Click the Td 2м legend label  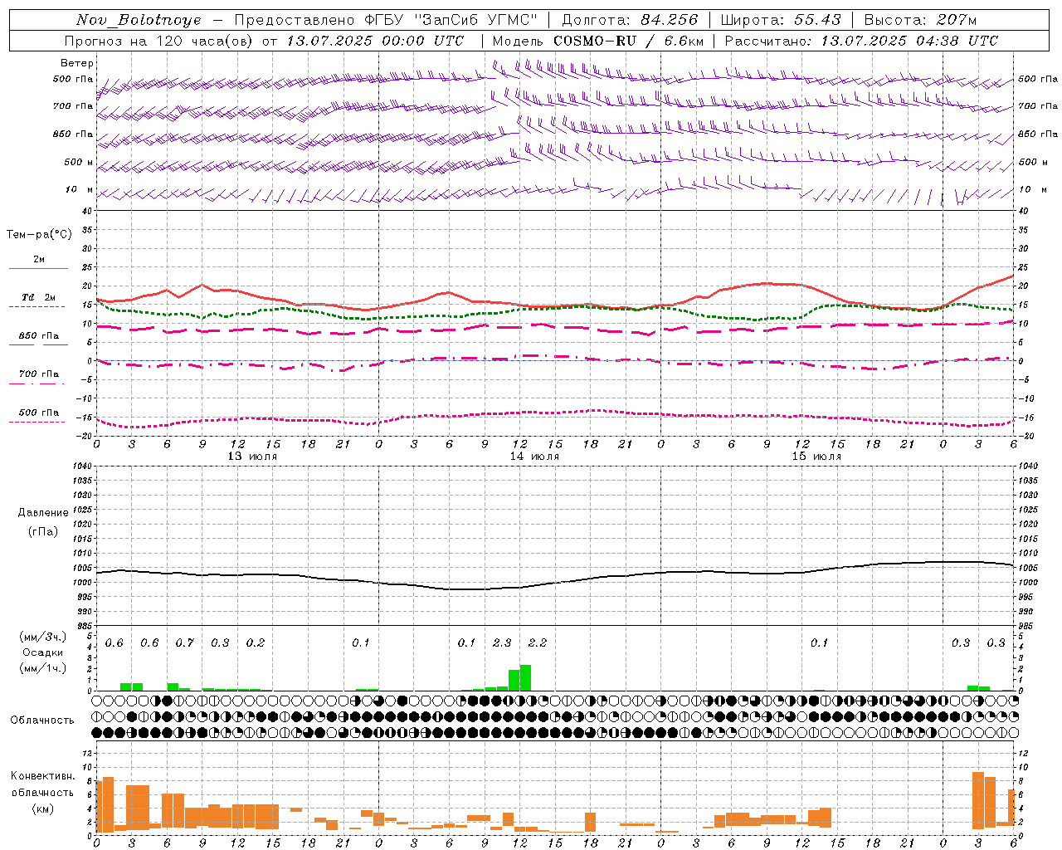click(x=38, y=297)
